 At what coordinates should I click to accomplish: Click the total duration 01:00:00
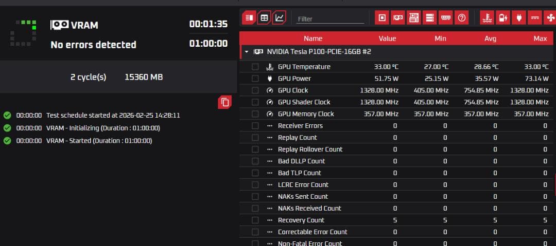tap(208, 44)
